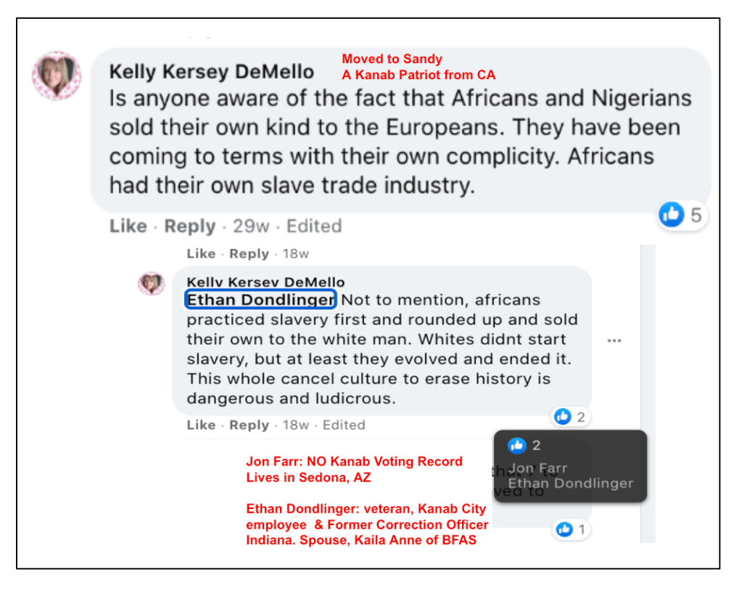Select the highlighted Ethan Dondlinger mention
Viewport: 742px width, 591px height.
260,300
